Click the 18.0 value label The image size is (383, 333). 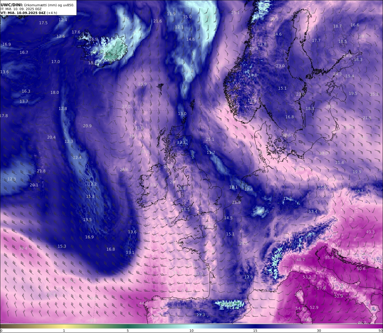pyautogui.click(x=55, y=93)
